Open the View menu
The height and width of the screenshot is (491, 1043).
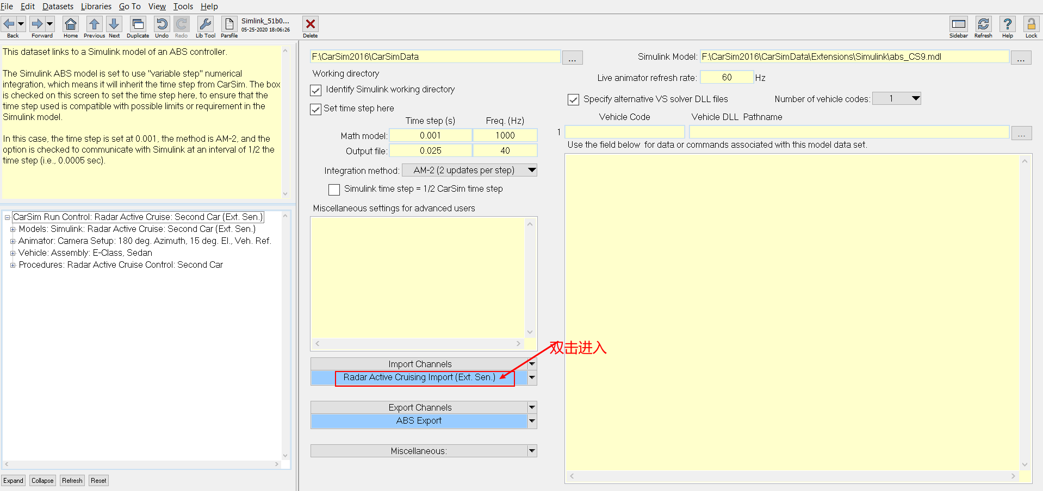click(x=157, y=7)
